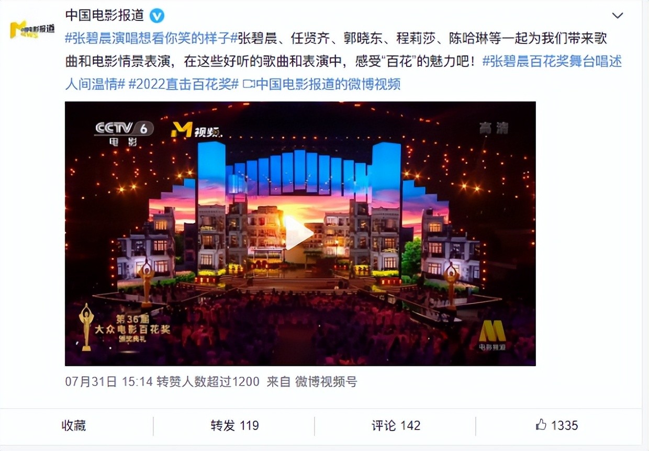
Task: Open the 中国电影报道 profile avatar
Action: (32, 30)
